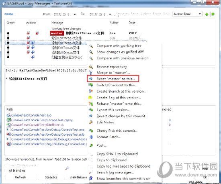This screenshot has height=184, width=221.
Task: Open the From date dropdown
Action: 75,14
